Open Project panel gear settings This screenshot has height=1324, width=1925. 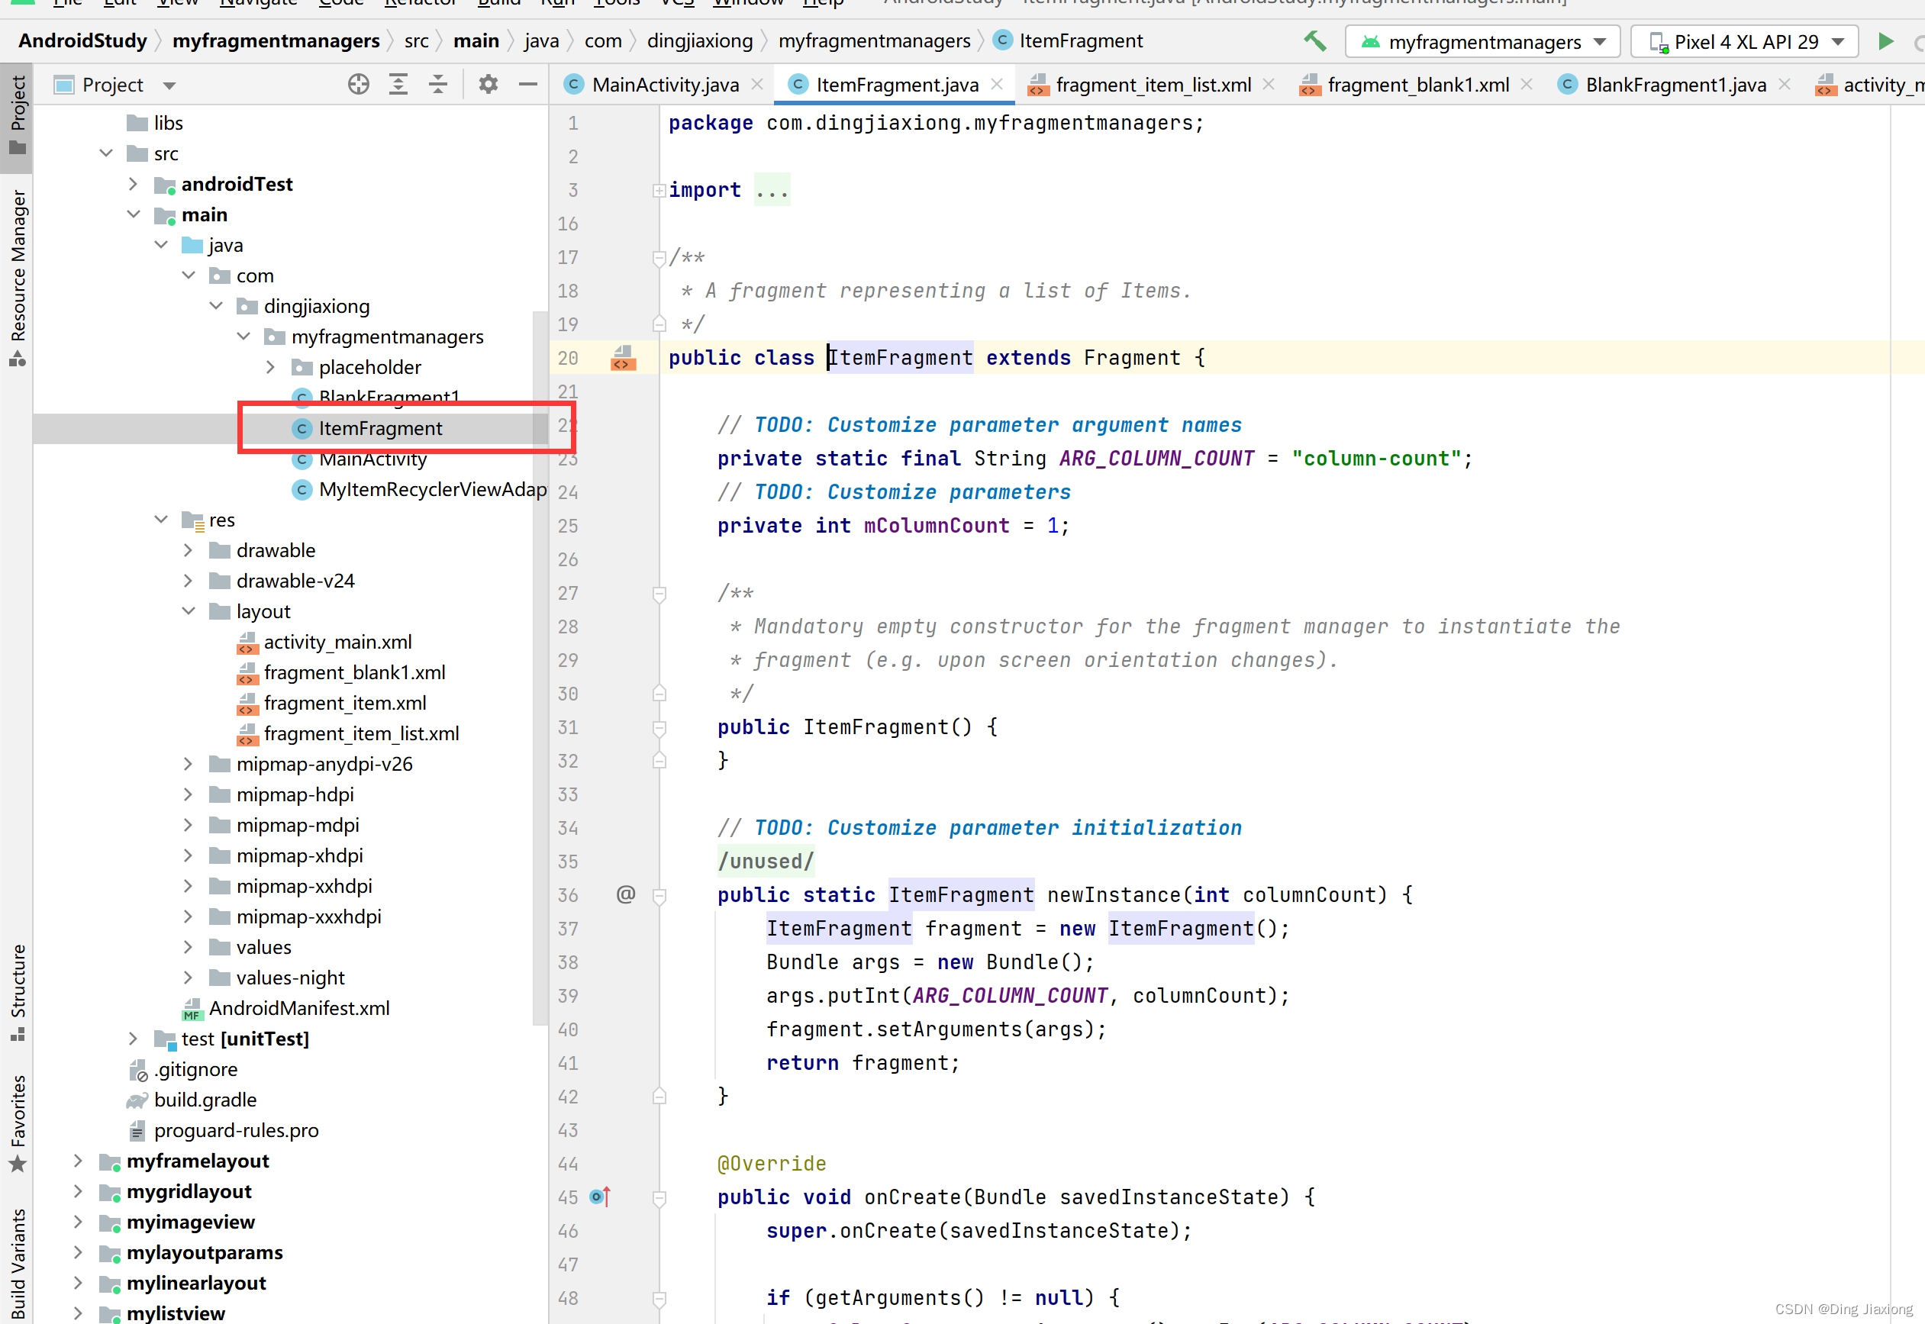pos(488,85)
